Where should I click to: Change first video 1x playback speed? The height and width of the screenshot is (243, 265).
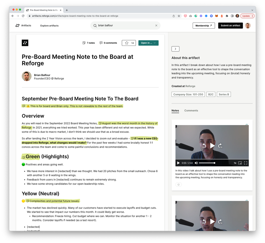[x=235, y=163]
